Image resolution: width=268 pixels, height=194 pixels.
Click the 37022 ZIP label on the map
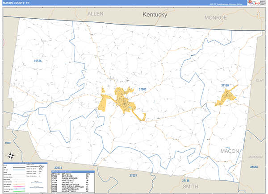pyautogui.click(x=8, y=143)
